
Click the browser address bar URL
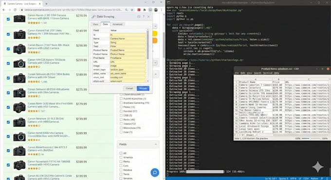click(73, 10)
